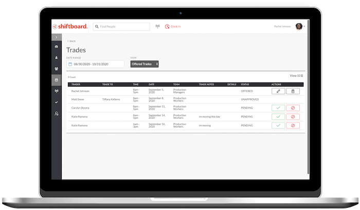The width and height of the screenshot is (360, 210).
Task: Click the edit pencil for Rachel Johnson's trade
Action: click(278, 91)
